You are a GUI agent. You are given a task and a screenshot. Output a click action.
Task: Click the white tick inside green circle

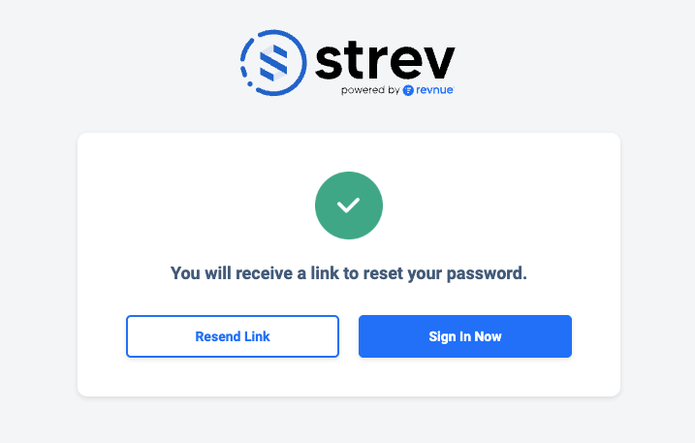click(x=348, y=206)
